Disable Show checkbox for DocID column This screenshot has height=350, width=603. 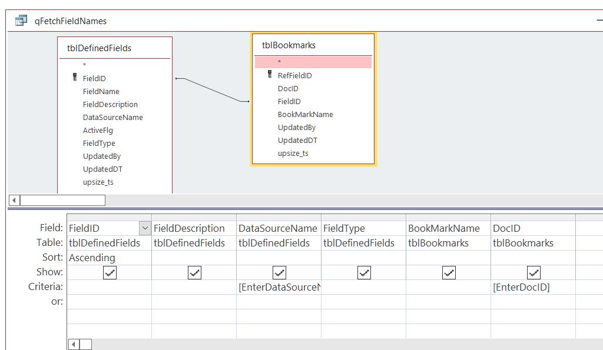point(534,272)
